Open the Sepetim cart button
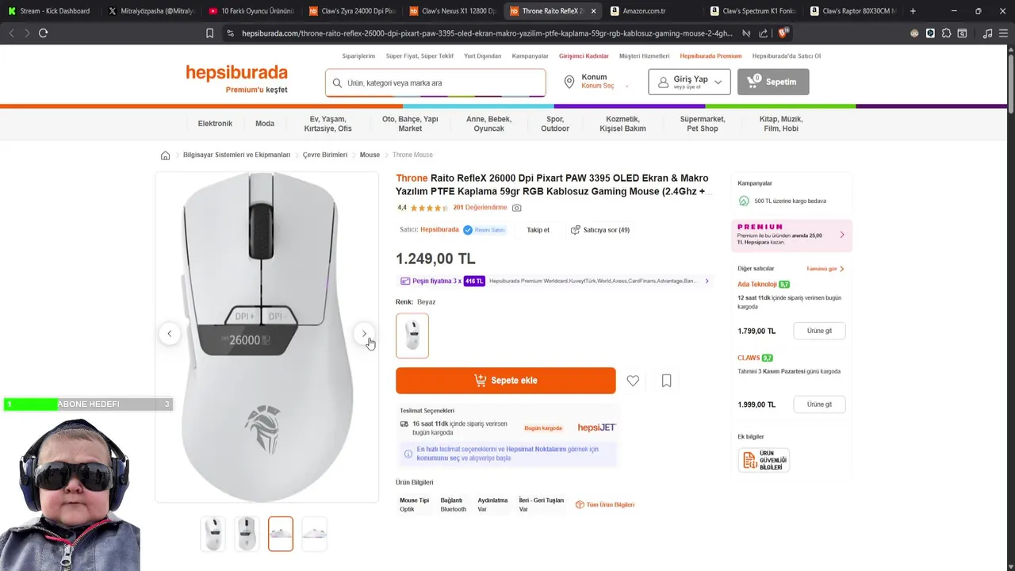 coord(773,82)
